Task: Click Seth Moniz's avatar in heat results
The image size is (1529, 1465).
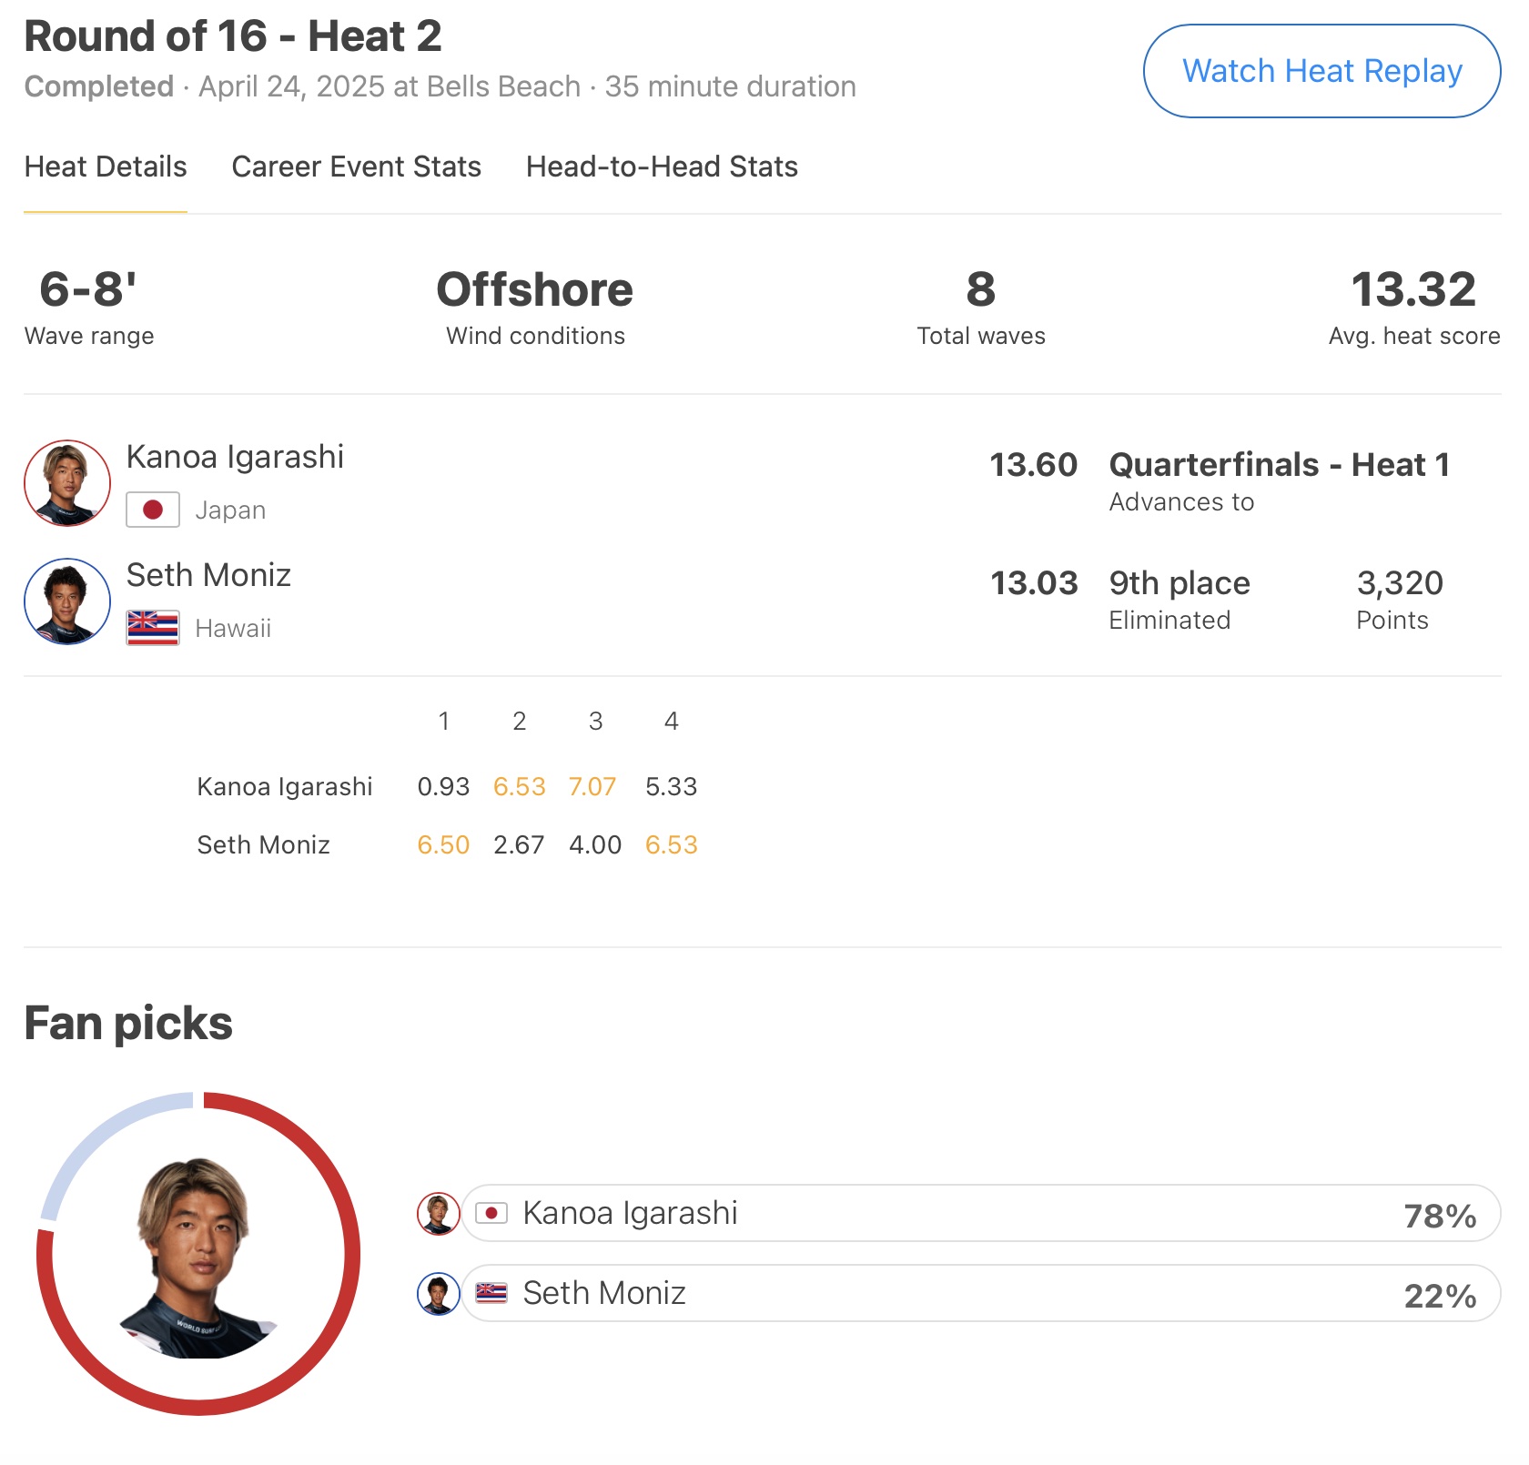Action: [x=67, y=601]
